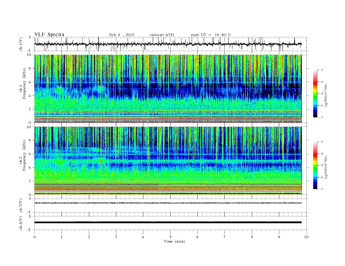Image resolution: width=345 pixels, height=266 pixels.
Task: Click the '1' tick on time axis
Action: click(x=61, y=237)
